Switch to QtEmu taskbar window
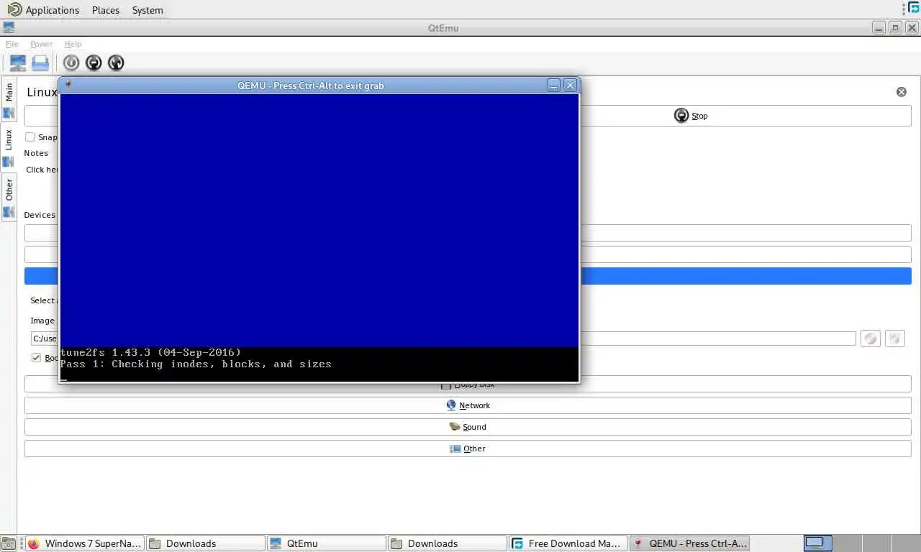This screenshot has height=552, width=921. pyautogui.click(x=326, y=543)
